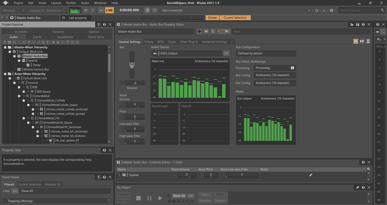Pin the Transport Control panel

358,187
